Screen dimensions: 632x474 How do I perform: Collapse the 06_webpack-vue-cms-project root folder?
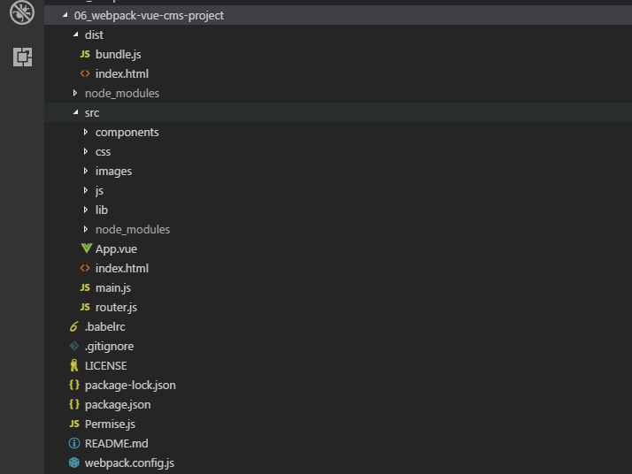(65, 16)
